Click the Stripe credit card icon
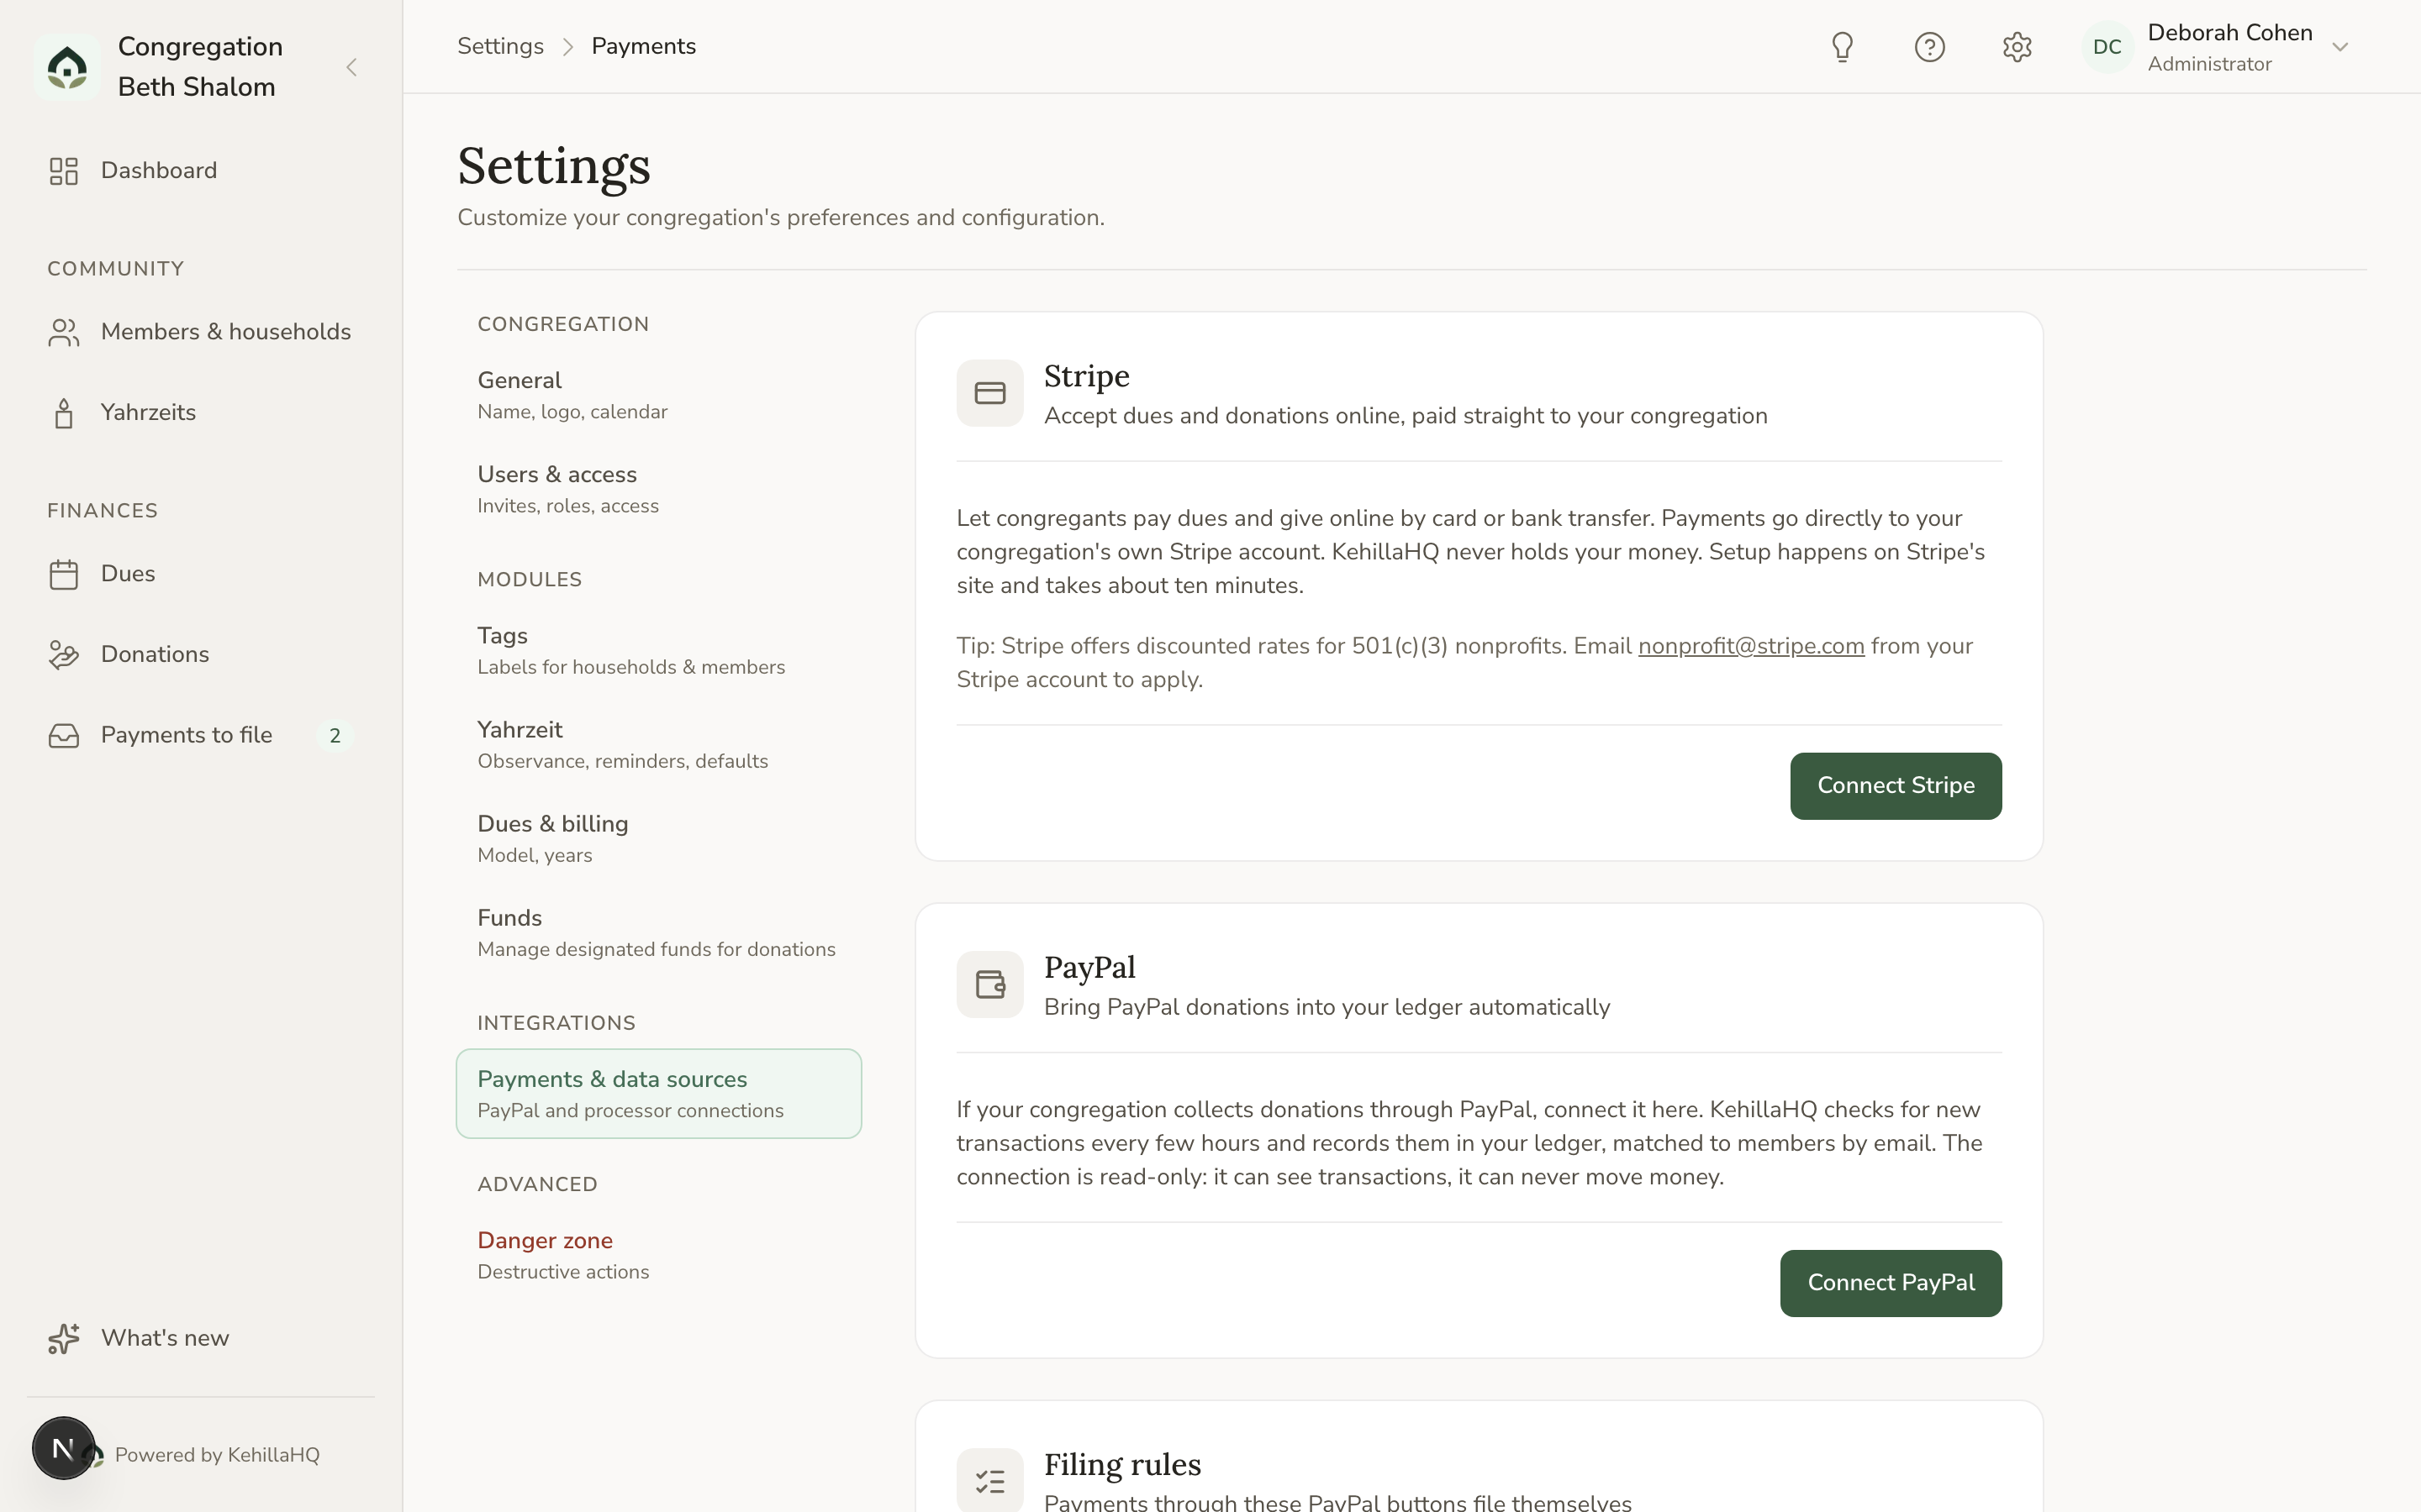Screen dimensions: 2421x1512 989,393
